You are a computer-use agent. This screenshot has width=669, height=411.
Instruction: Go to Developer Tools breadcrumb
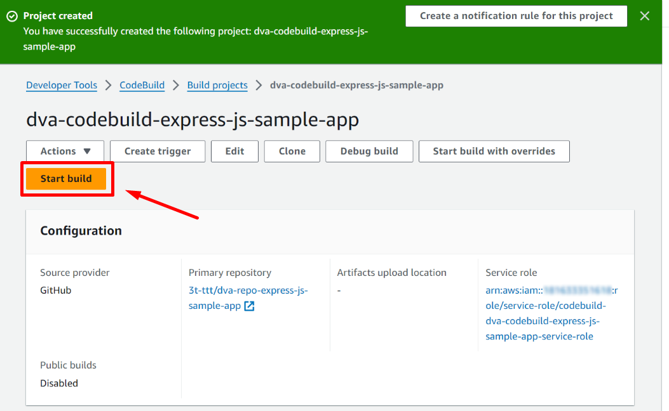point(62,85)
